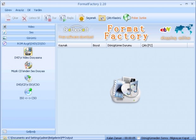This screenshot has height=140, width=196.
Task: Click the Seçenek label text
Action: (x=91, y=18)
